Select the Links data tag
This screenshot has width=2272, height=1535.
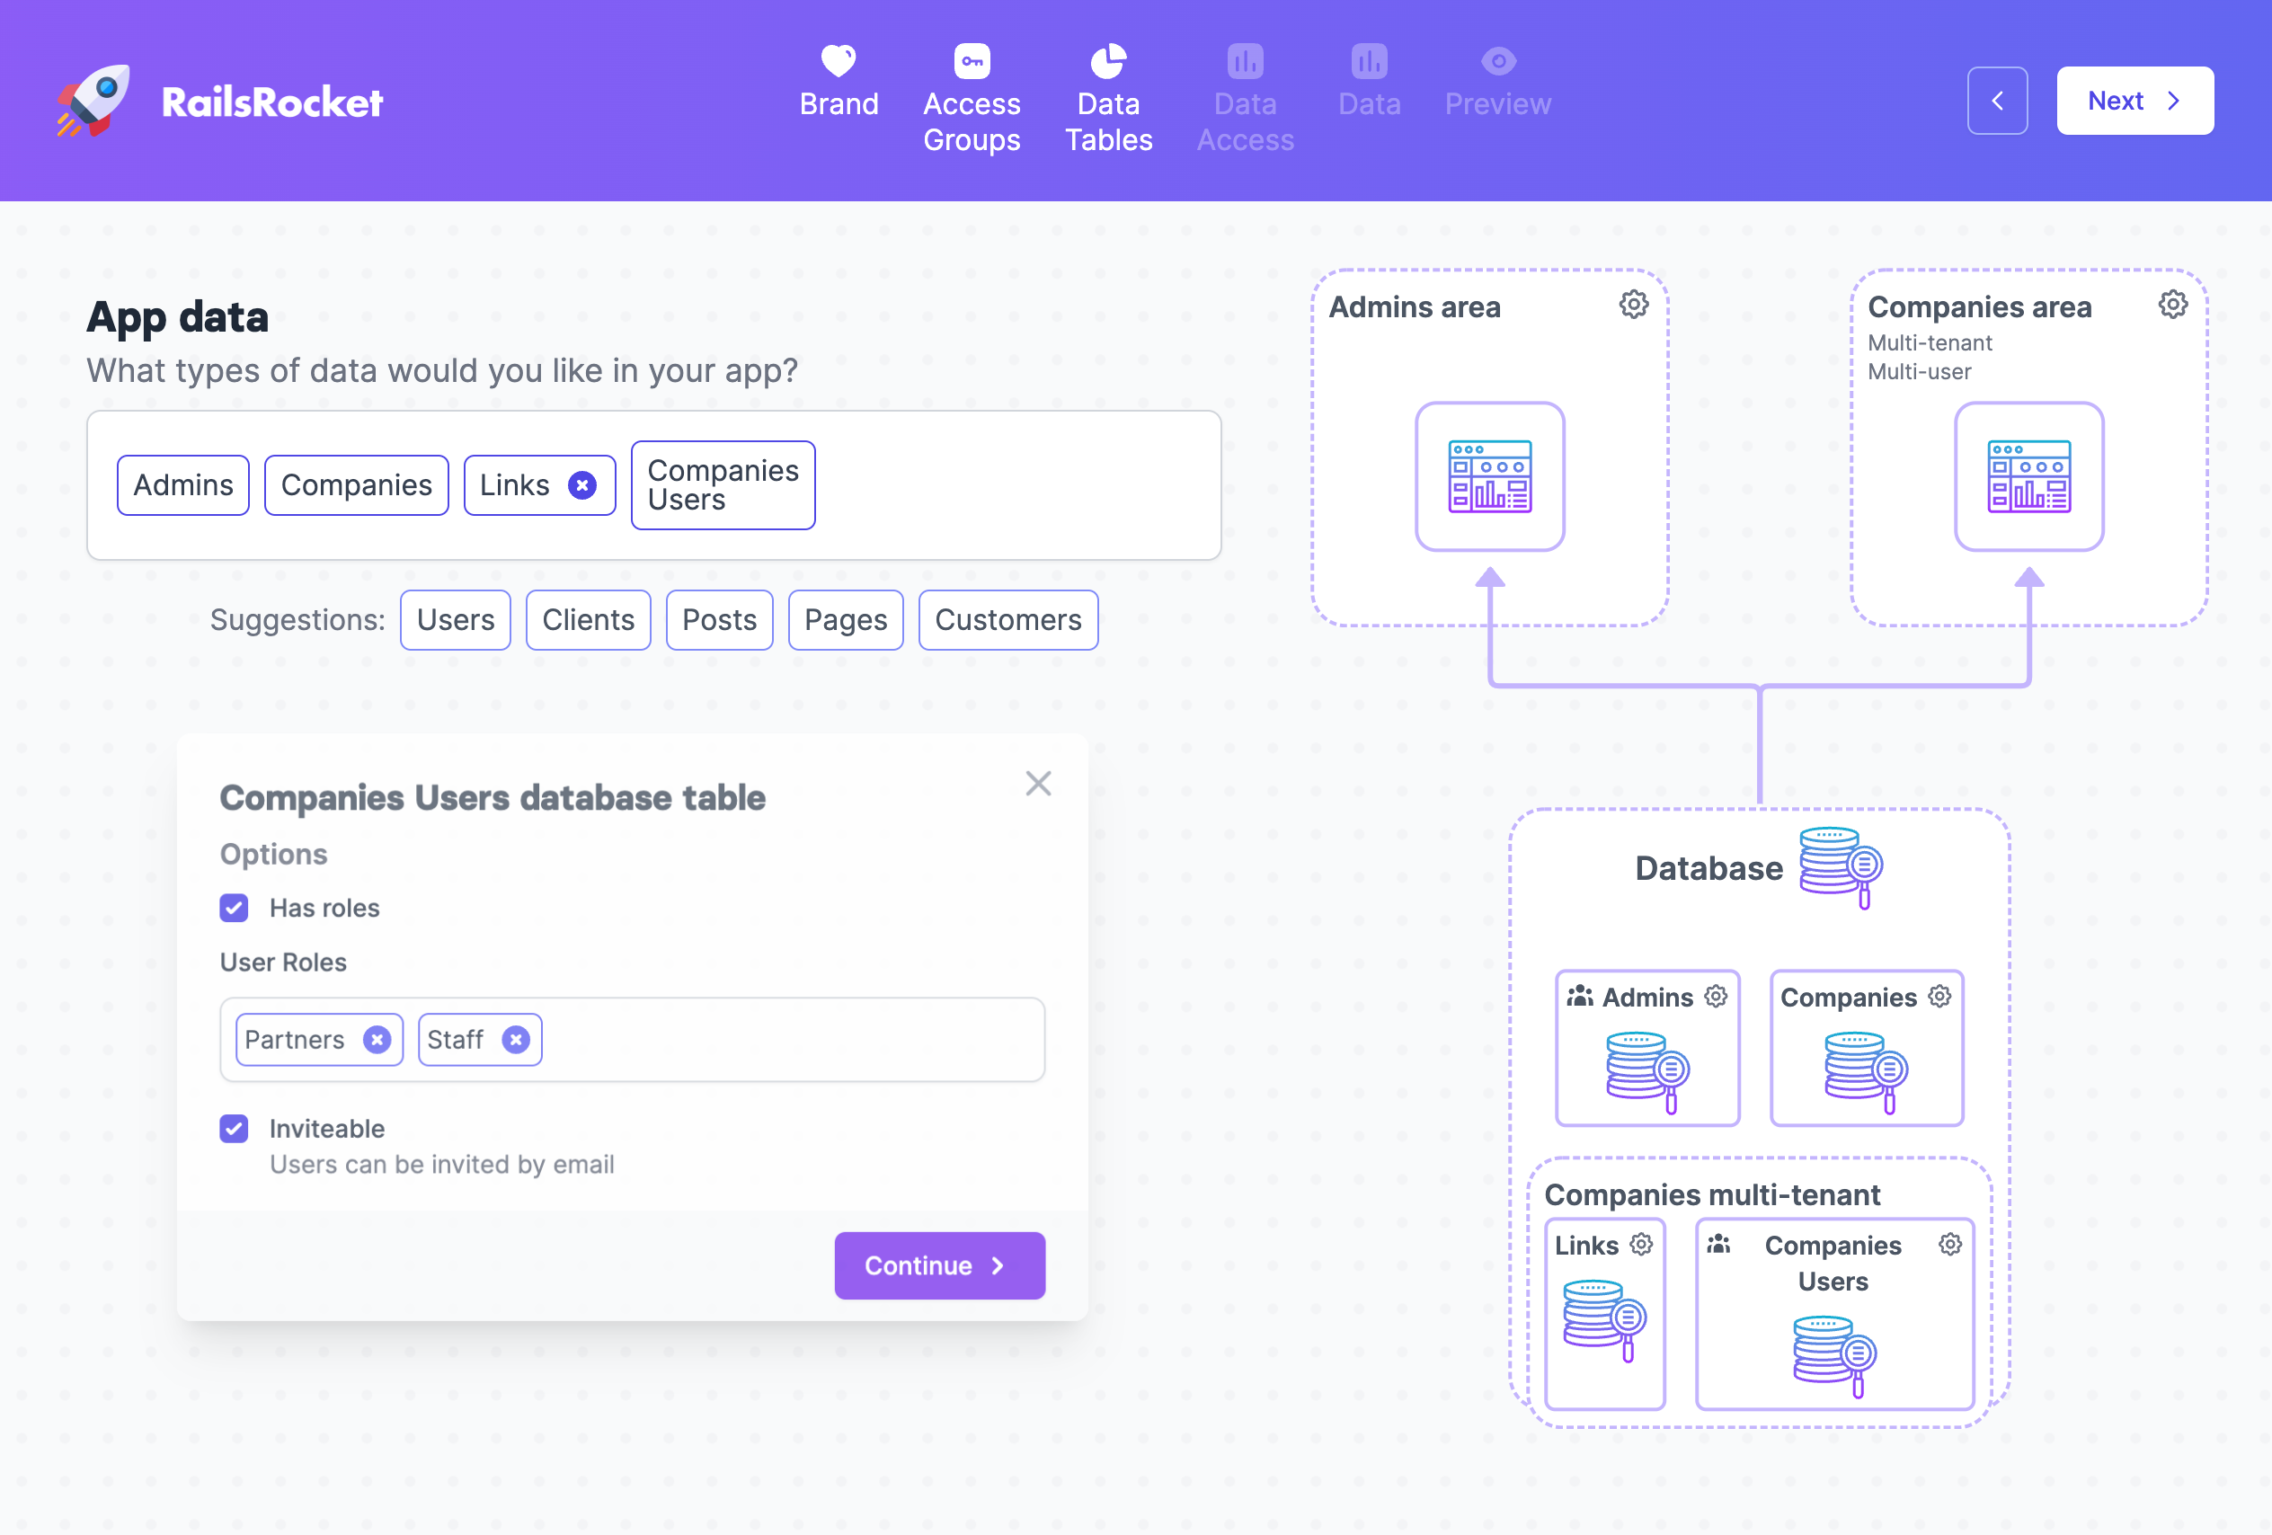pos(515,485)
